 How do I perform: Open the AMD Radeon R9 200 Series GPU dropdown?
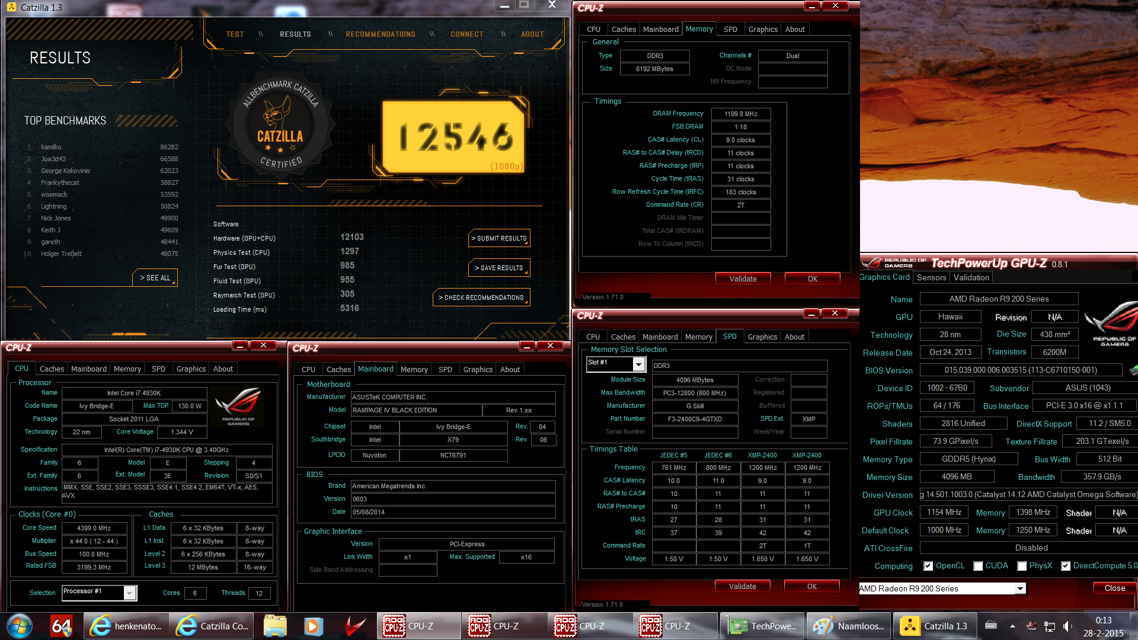coord(1020,589)
